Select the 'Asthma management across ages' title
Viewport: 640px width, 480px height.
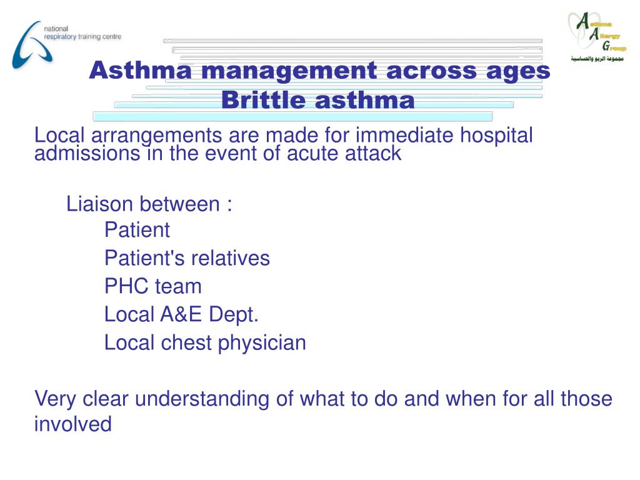tap(319, 70)
